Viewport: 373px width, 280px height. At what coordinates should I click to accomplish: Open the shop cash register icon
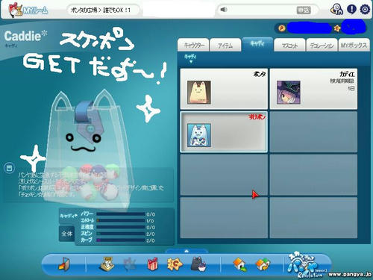click(x=107, y=264)
